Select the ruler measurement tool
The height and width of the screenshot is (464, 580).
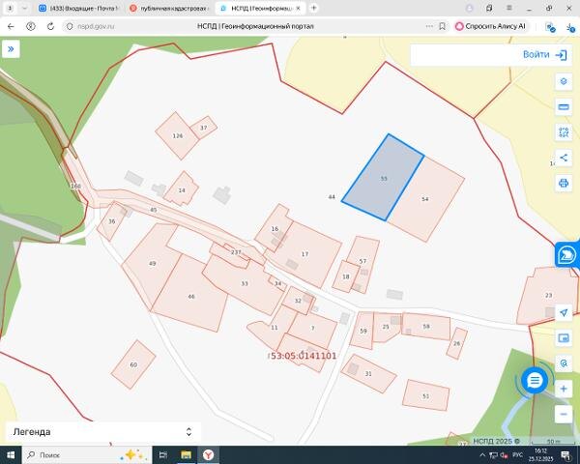(x=564, y=107)
